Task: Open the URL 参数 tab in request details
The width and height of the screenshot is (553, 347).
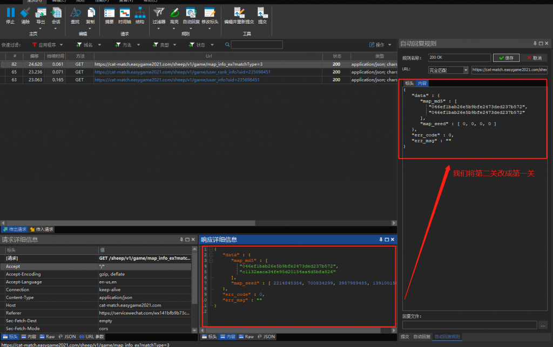Action: (91, 337)
